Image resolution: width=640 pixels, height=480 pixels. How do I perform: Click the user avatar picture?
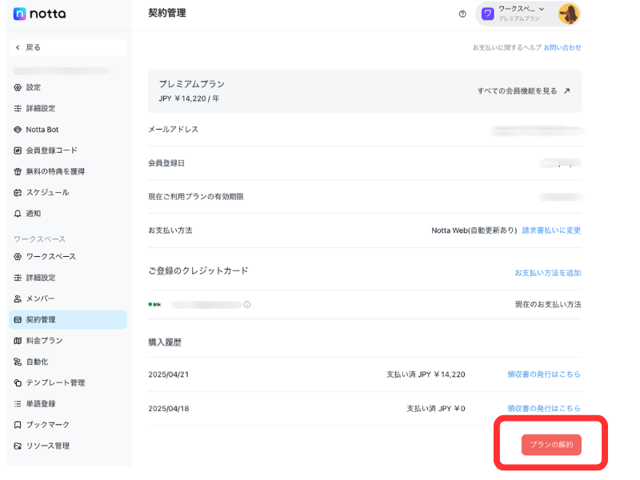click(x=569, y=14)
